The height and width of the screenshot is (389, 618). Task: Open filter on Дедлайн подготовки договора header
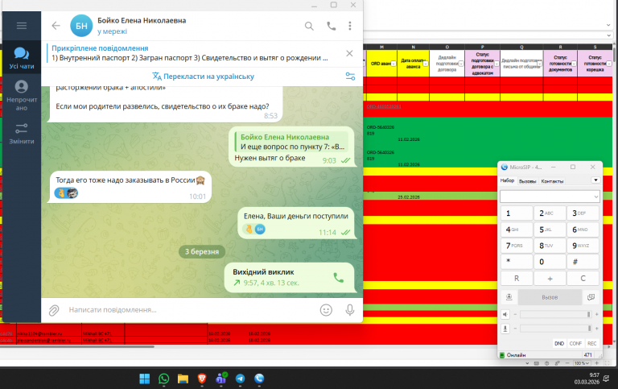[x=461, y=64]
